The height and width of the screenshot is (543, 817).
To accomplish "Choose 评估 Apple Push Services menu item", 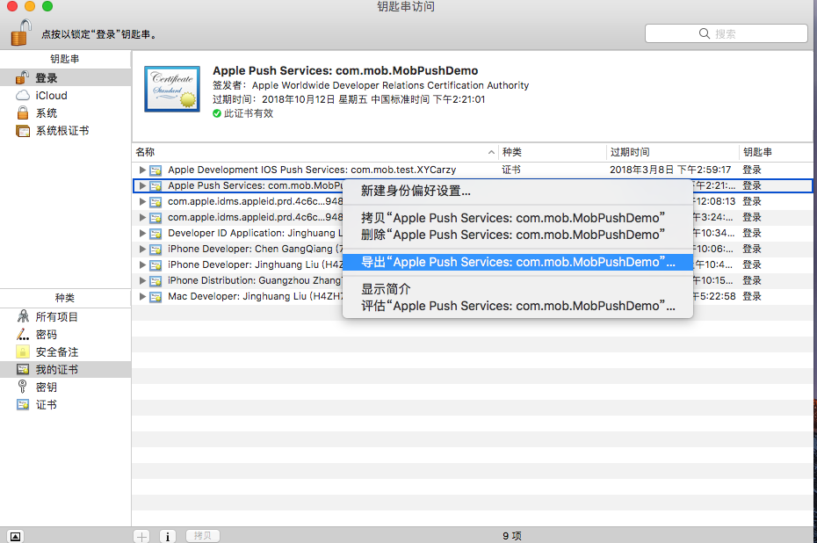I will click(x=517, y=306).
